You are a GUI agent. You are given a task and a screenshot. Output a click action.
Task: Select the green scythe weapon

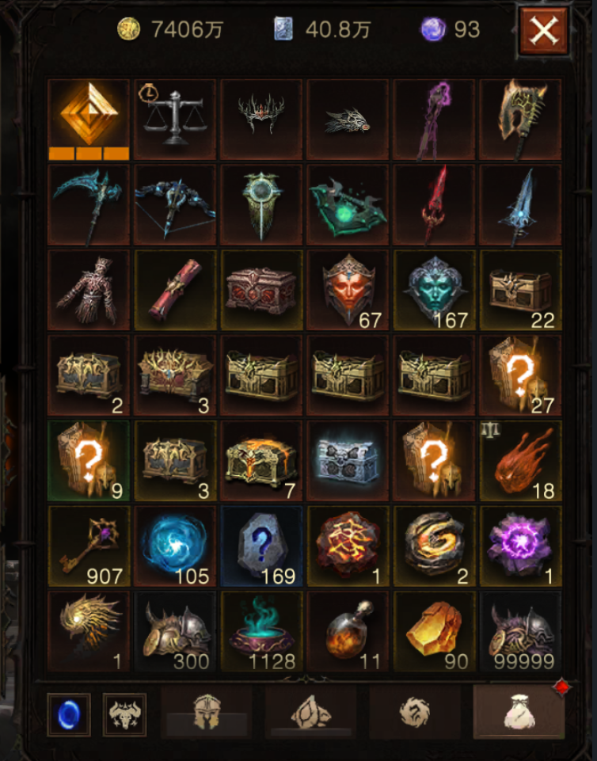point(89,205)
